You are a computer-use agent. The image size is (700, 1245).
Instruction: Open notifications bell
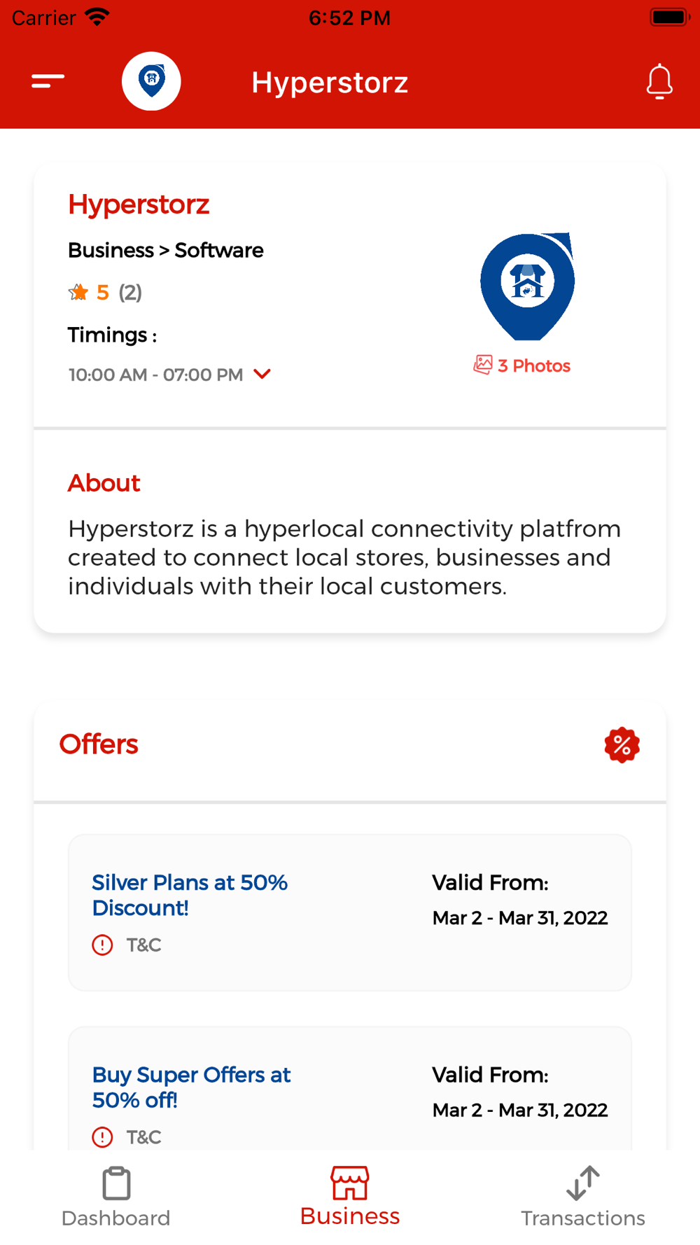[659, 81]
